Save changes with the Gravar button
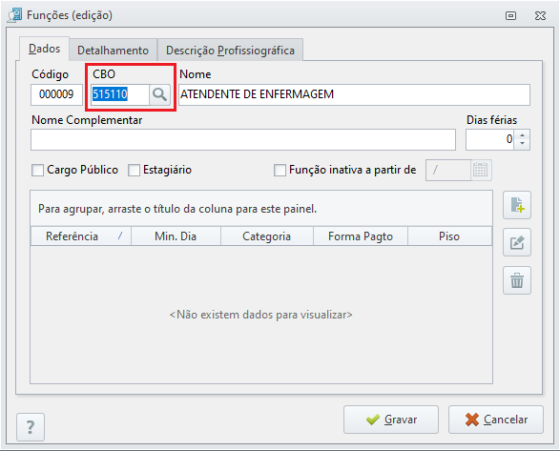This screenshot has height=451, width=560. pyautogui.click(x=391, y=420)
